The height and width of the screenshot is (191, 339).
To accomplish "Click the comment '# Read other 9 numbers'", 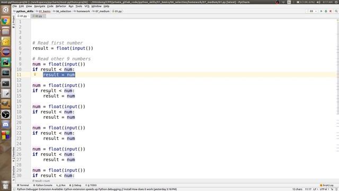I will pos(61,59).
